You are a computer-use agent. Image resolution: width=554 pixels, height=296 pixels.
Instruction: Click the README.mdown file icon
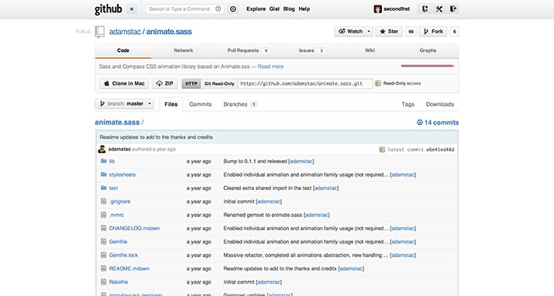click(x=104, y=268)
